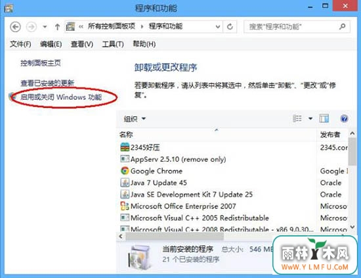Click the Java SE Development Kit icon
The width and height of the screenshot is (361, 278).
click(125, 194)
